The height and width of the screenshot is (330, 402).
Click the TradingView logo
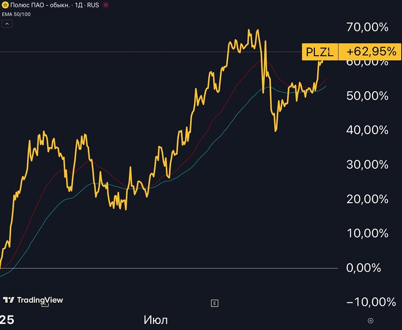coord(33,300)
